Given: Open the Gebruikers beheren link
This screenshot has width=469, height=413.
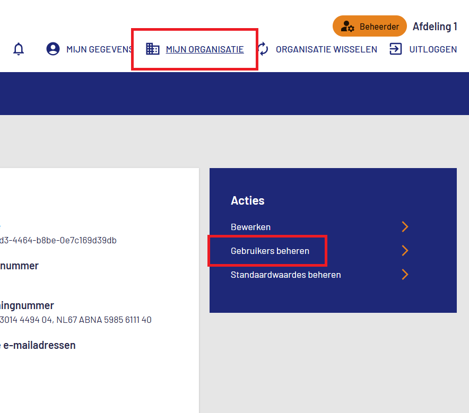Looking at the screenshot, I should 270,251.
